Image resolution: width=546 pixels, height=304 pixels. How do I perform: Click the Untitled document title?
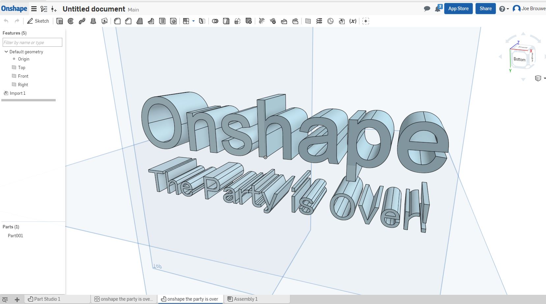tap(94, 9)
